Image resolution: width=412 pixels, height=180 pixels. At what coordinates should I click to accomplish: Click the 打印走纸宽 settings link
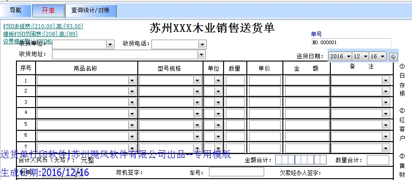tap(43, 26)
